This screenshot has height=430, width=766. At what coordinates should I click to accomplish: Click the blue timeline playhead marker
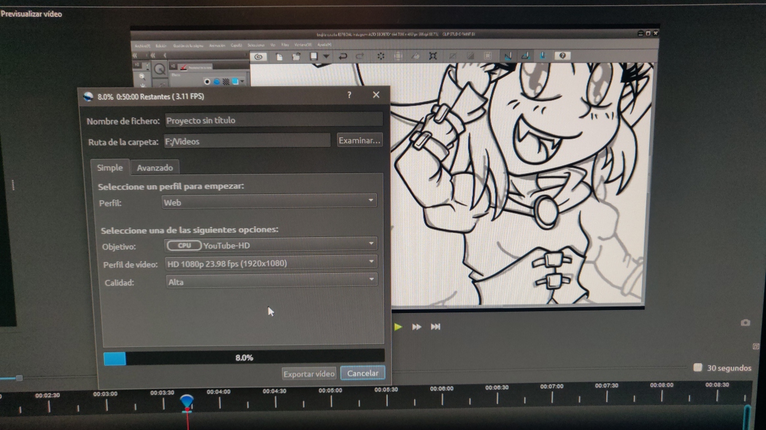pos(187,401)
